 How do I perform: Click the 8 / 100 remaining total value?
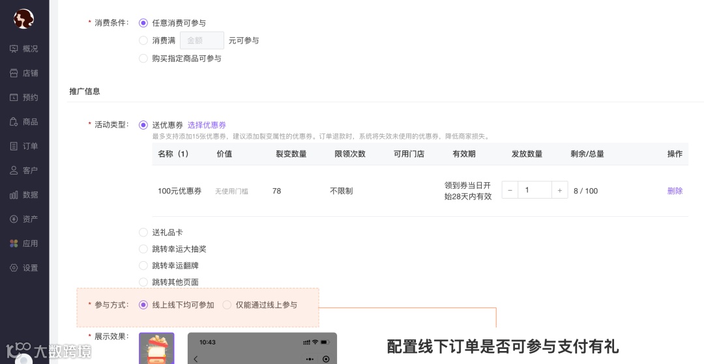tap(586, 191)
